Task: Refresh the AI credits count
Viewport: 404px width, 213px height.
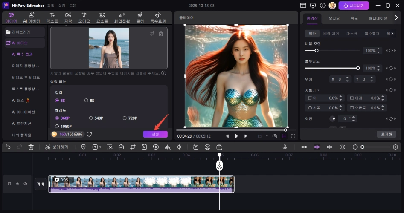Action: coord(89,134)
